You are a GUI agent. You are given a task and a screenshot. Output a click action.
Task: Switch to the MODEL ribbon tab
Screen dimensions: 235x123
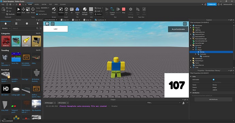pyautogui.click(x=37, y=4)
